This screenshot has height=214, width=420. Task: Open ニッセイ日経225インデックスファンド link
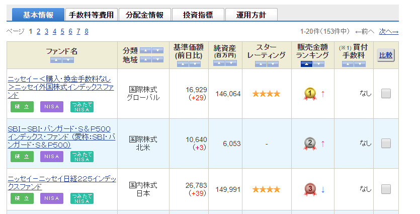[x=62, y=183]
